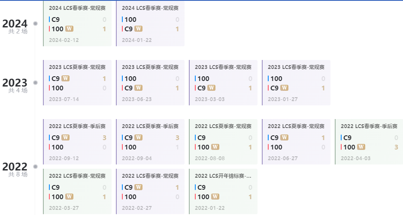
Task: Open the 2022-09-04 playoff match card
Action: (x=150, y=142)
